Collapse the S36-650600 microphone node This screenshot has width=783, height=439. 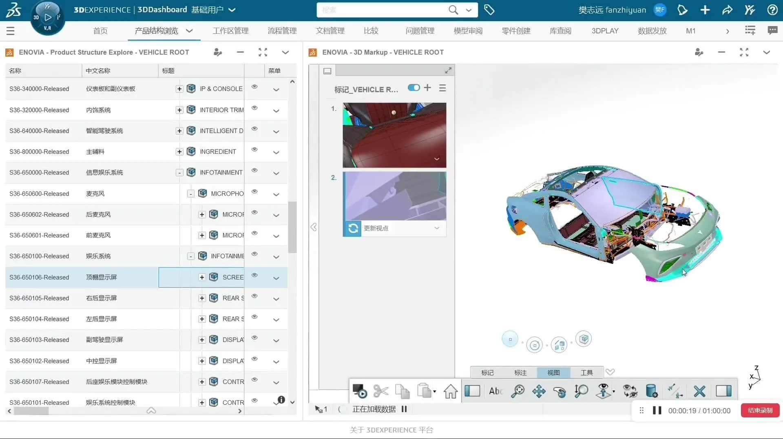click(190, 193)
